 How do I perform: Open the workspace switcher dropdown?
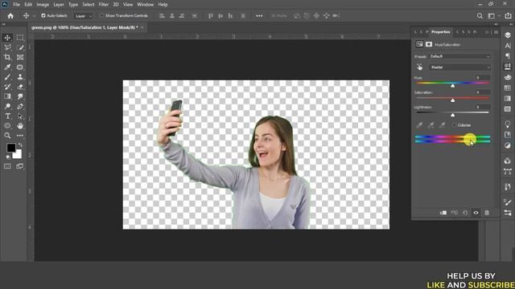pos(493,16)
